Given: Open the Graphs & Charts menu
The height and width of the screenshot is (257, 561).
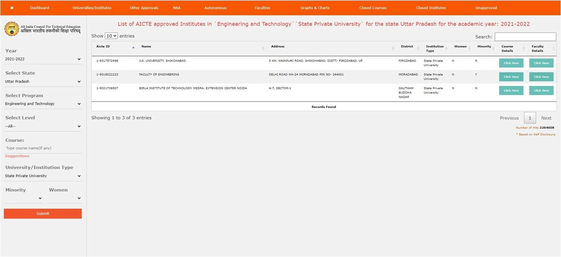Looking at the screenshot, I should pyautogui.click(x=314, y=8).
